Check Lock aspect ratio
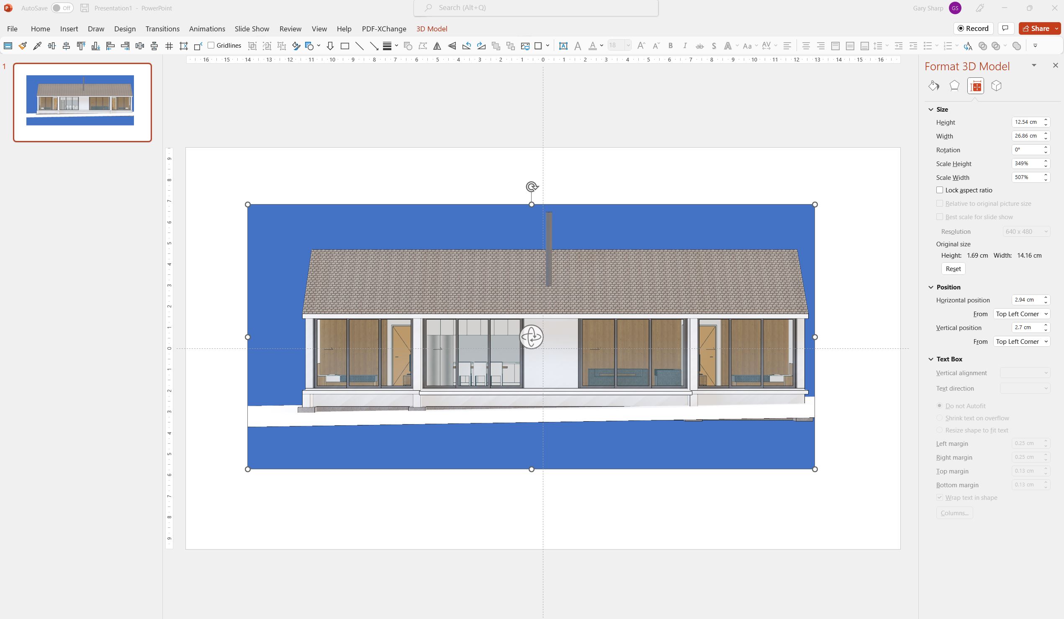 click(x=939, y=190)
